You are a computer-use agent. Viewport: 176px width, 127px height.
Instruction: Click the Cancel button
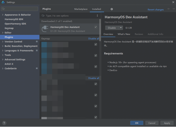[152, 123]
